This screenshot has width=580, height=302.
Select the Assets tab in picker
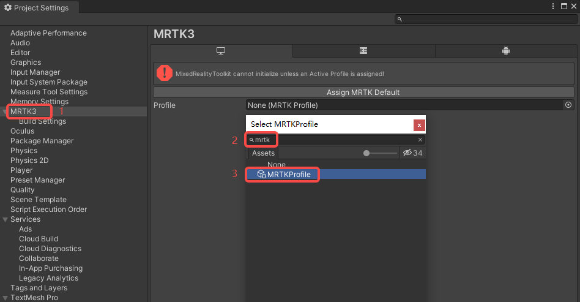click(263, 153)
